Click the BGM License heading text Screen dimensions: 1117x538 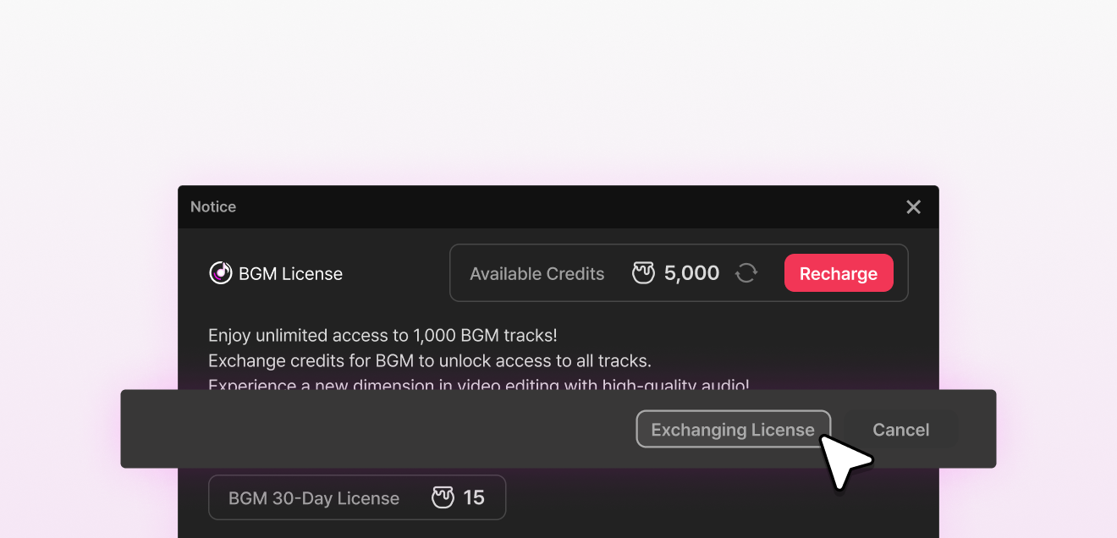pyautogui.click(x=290, y=274)
